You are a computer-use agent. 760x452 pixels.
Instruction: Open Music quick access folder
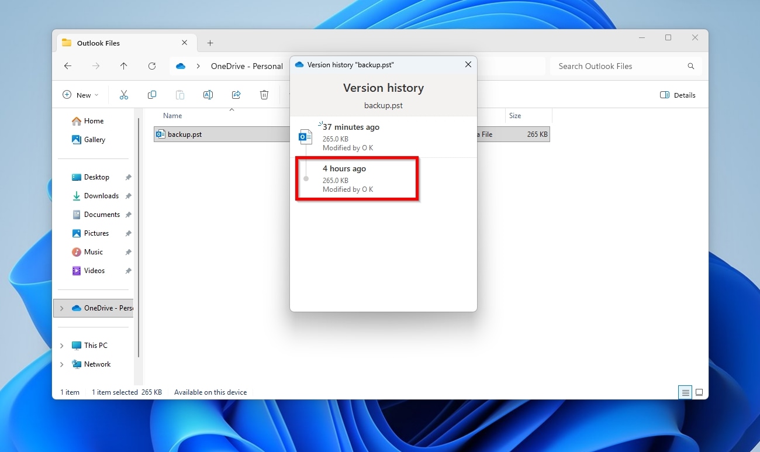(94, 252)
